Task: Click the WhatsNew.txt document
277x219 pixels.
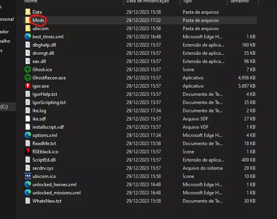Action: 47,201
